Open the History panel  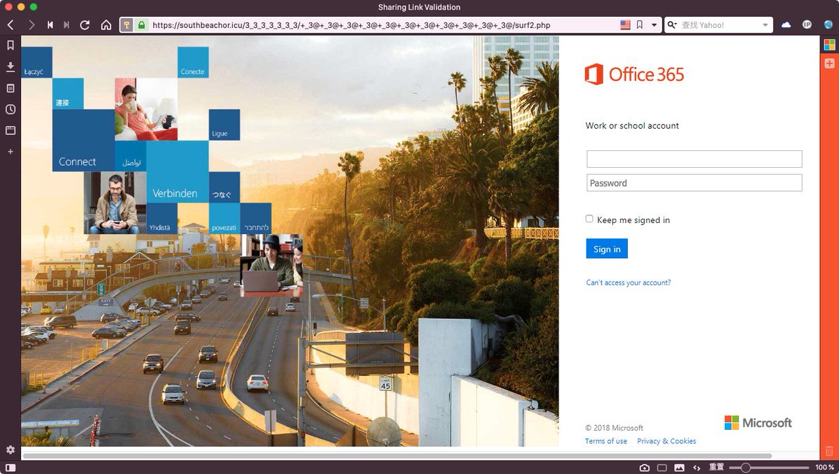[10, 109]
